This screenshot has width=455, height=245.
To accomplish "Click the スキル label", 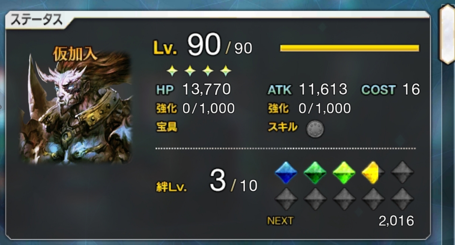I will [x=282, y=127].
